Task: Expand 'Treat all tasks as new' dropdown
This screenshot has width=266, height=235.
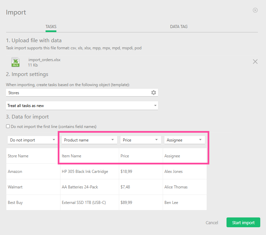Action: 82,106
